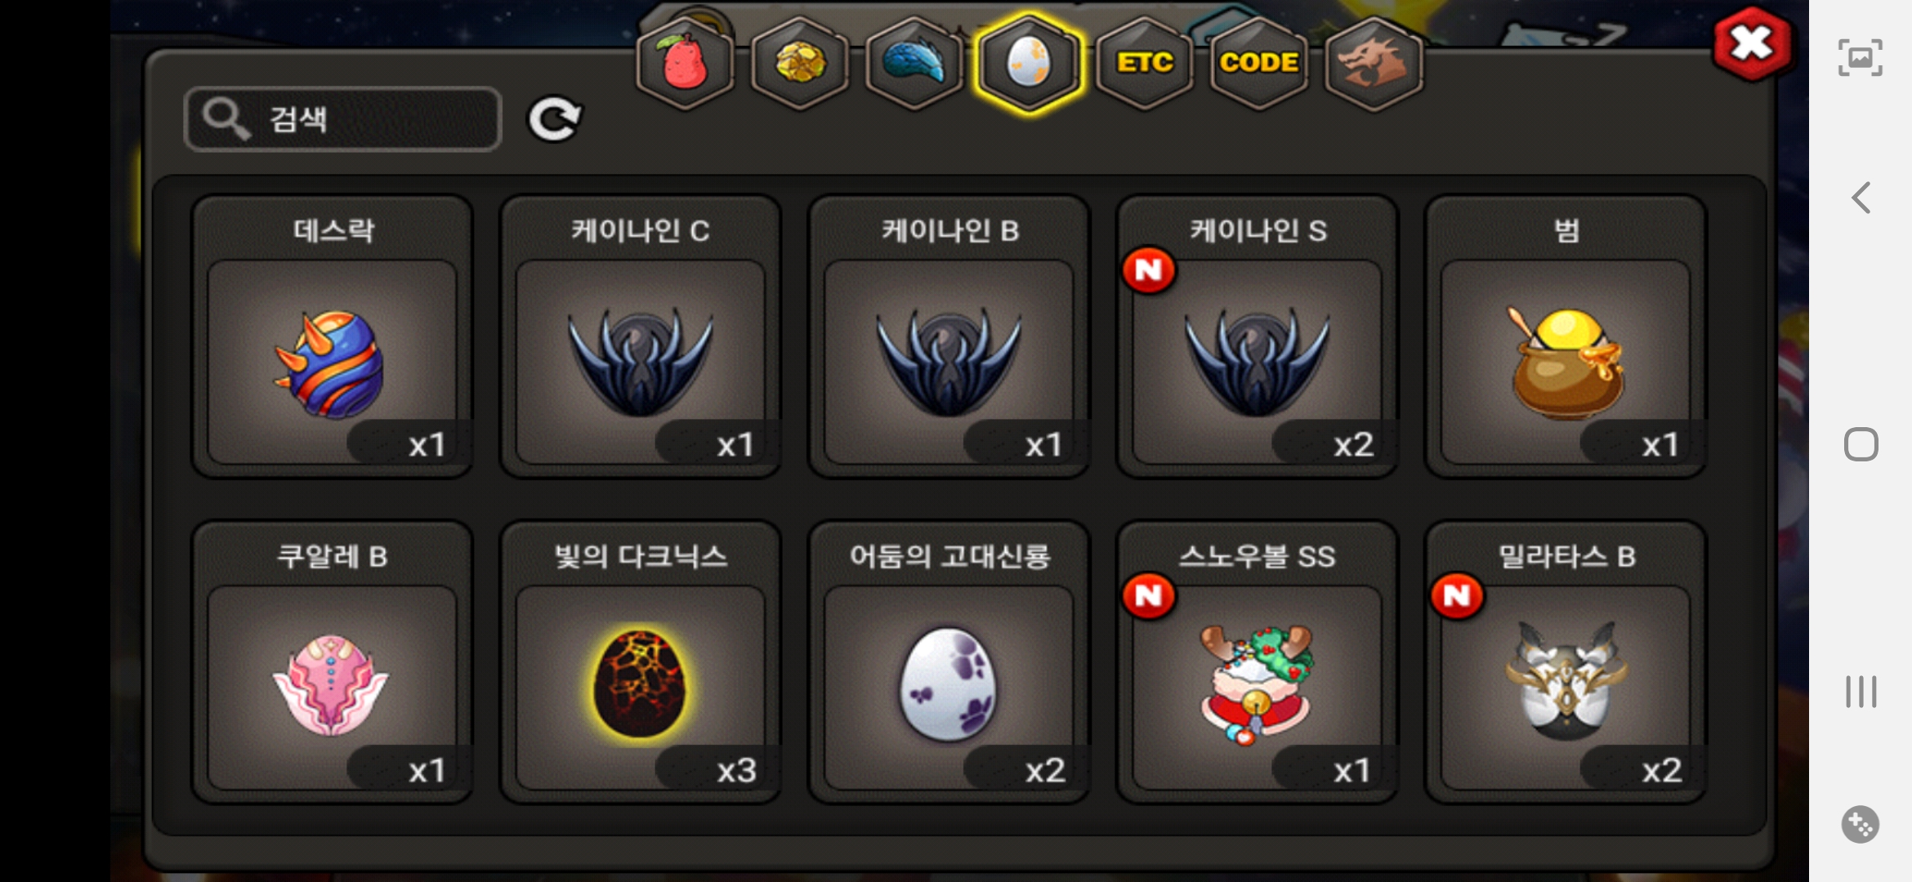The height and width of the screenshot is (882, 1912).
Task: Tap the Android back arrow
Action: pyautogui.click(x=1861, y=198)
